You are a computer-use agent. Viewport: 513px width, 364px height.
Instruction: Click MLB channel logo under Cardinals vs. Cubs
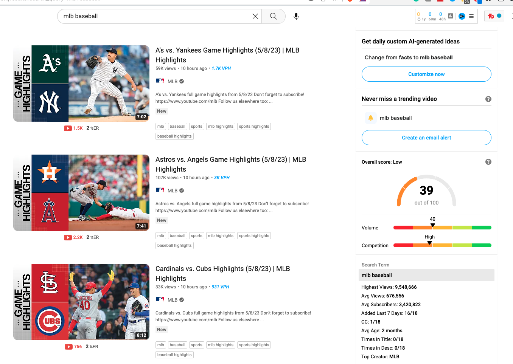tap(160, 300)
